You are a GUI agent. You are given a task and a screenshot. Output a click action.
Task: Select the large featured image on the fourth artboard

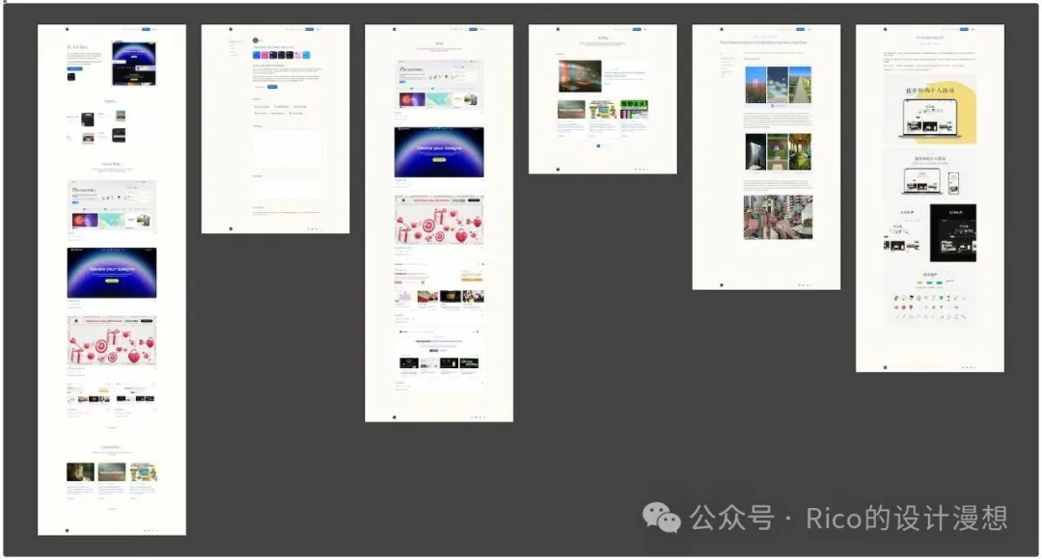(x=579, y=75)
